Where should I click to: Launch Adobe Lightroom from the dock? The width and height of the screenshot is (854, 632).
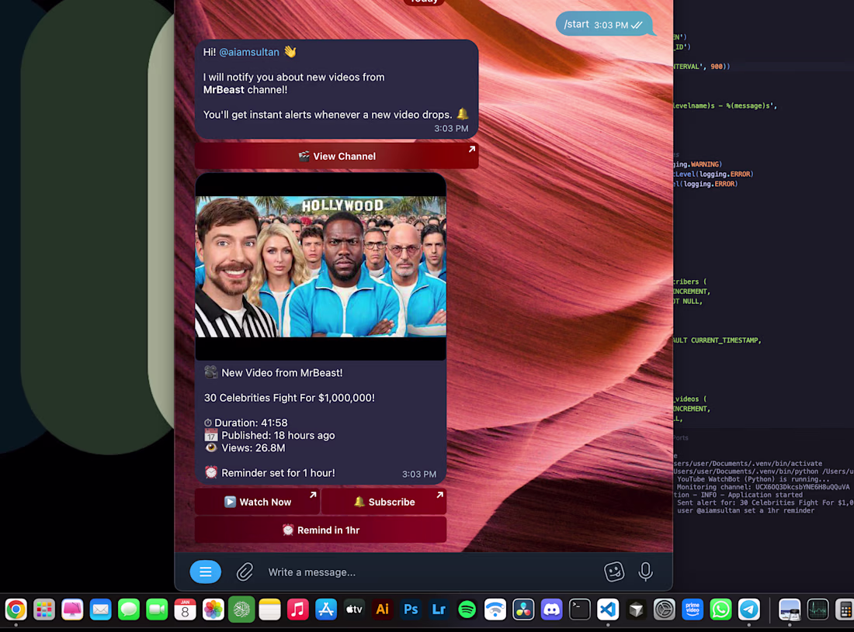coord(439,610)
